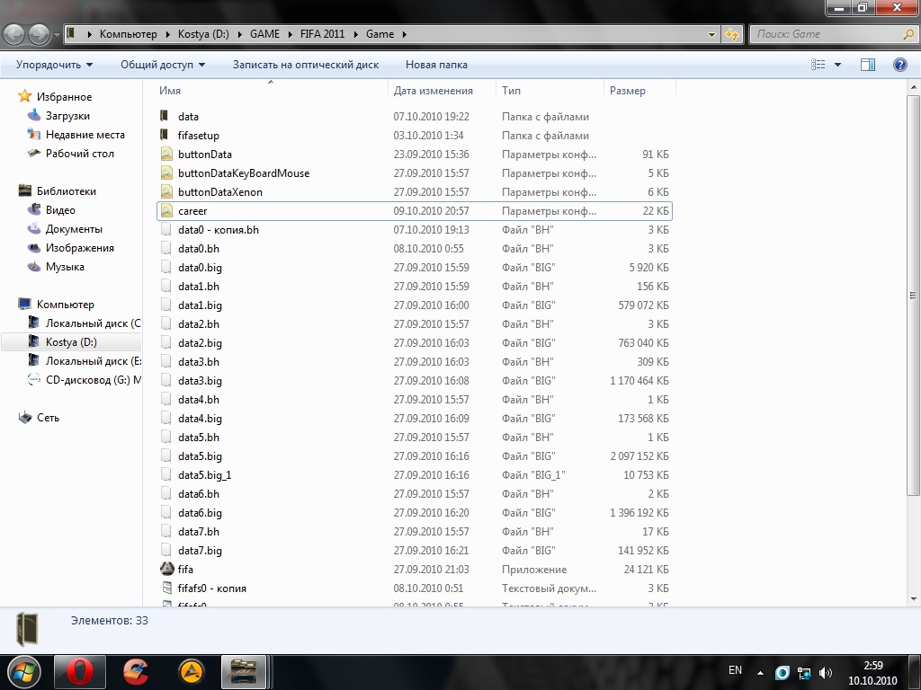The height and width of the screenshot is (690, 921).
Task: Go to Kostya (D:) in breadcrumb
Action: click(x=203, y=34)
